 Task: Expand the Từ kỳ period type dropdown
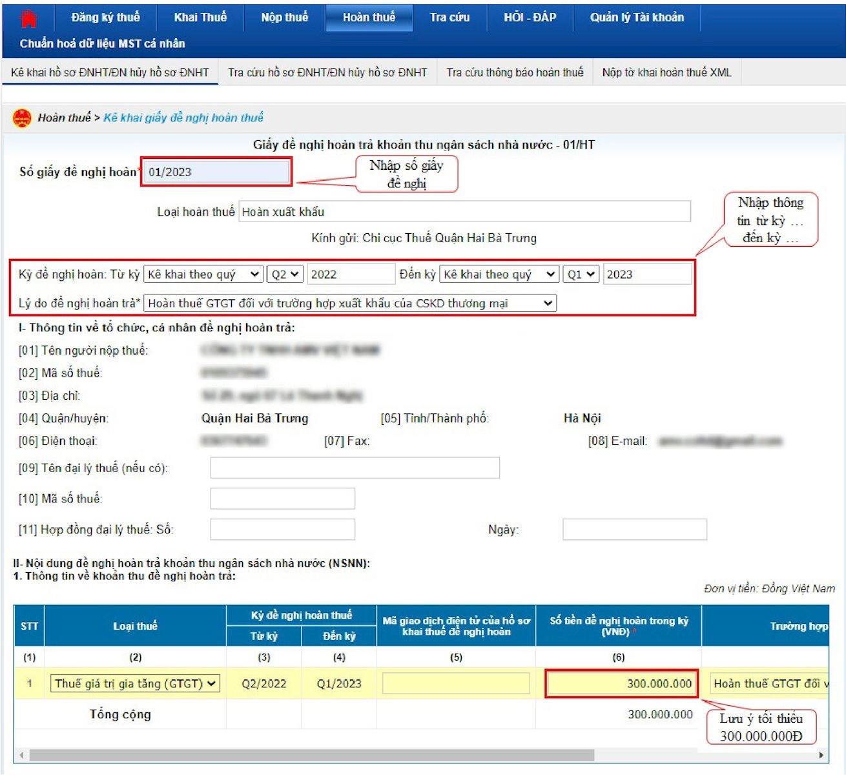(203, 274)
